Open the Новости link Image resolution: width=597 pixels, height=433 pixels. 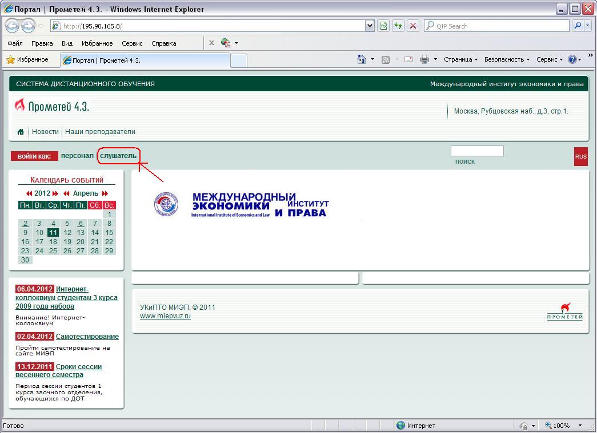click(x=45, y=132)
